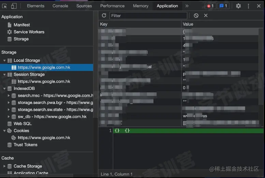Expand the search.msc database
Screen dimensions: 265x178
[x=9, y=96]
